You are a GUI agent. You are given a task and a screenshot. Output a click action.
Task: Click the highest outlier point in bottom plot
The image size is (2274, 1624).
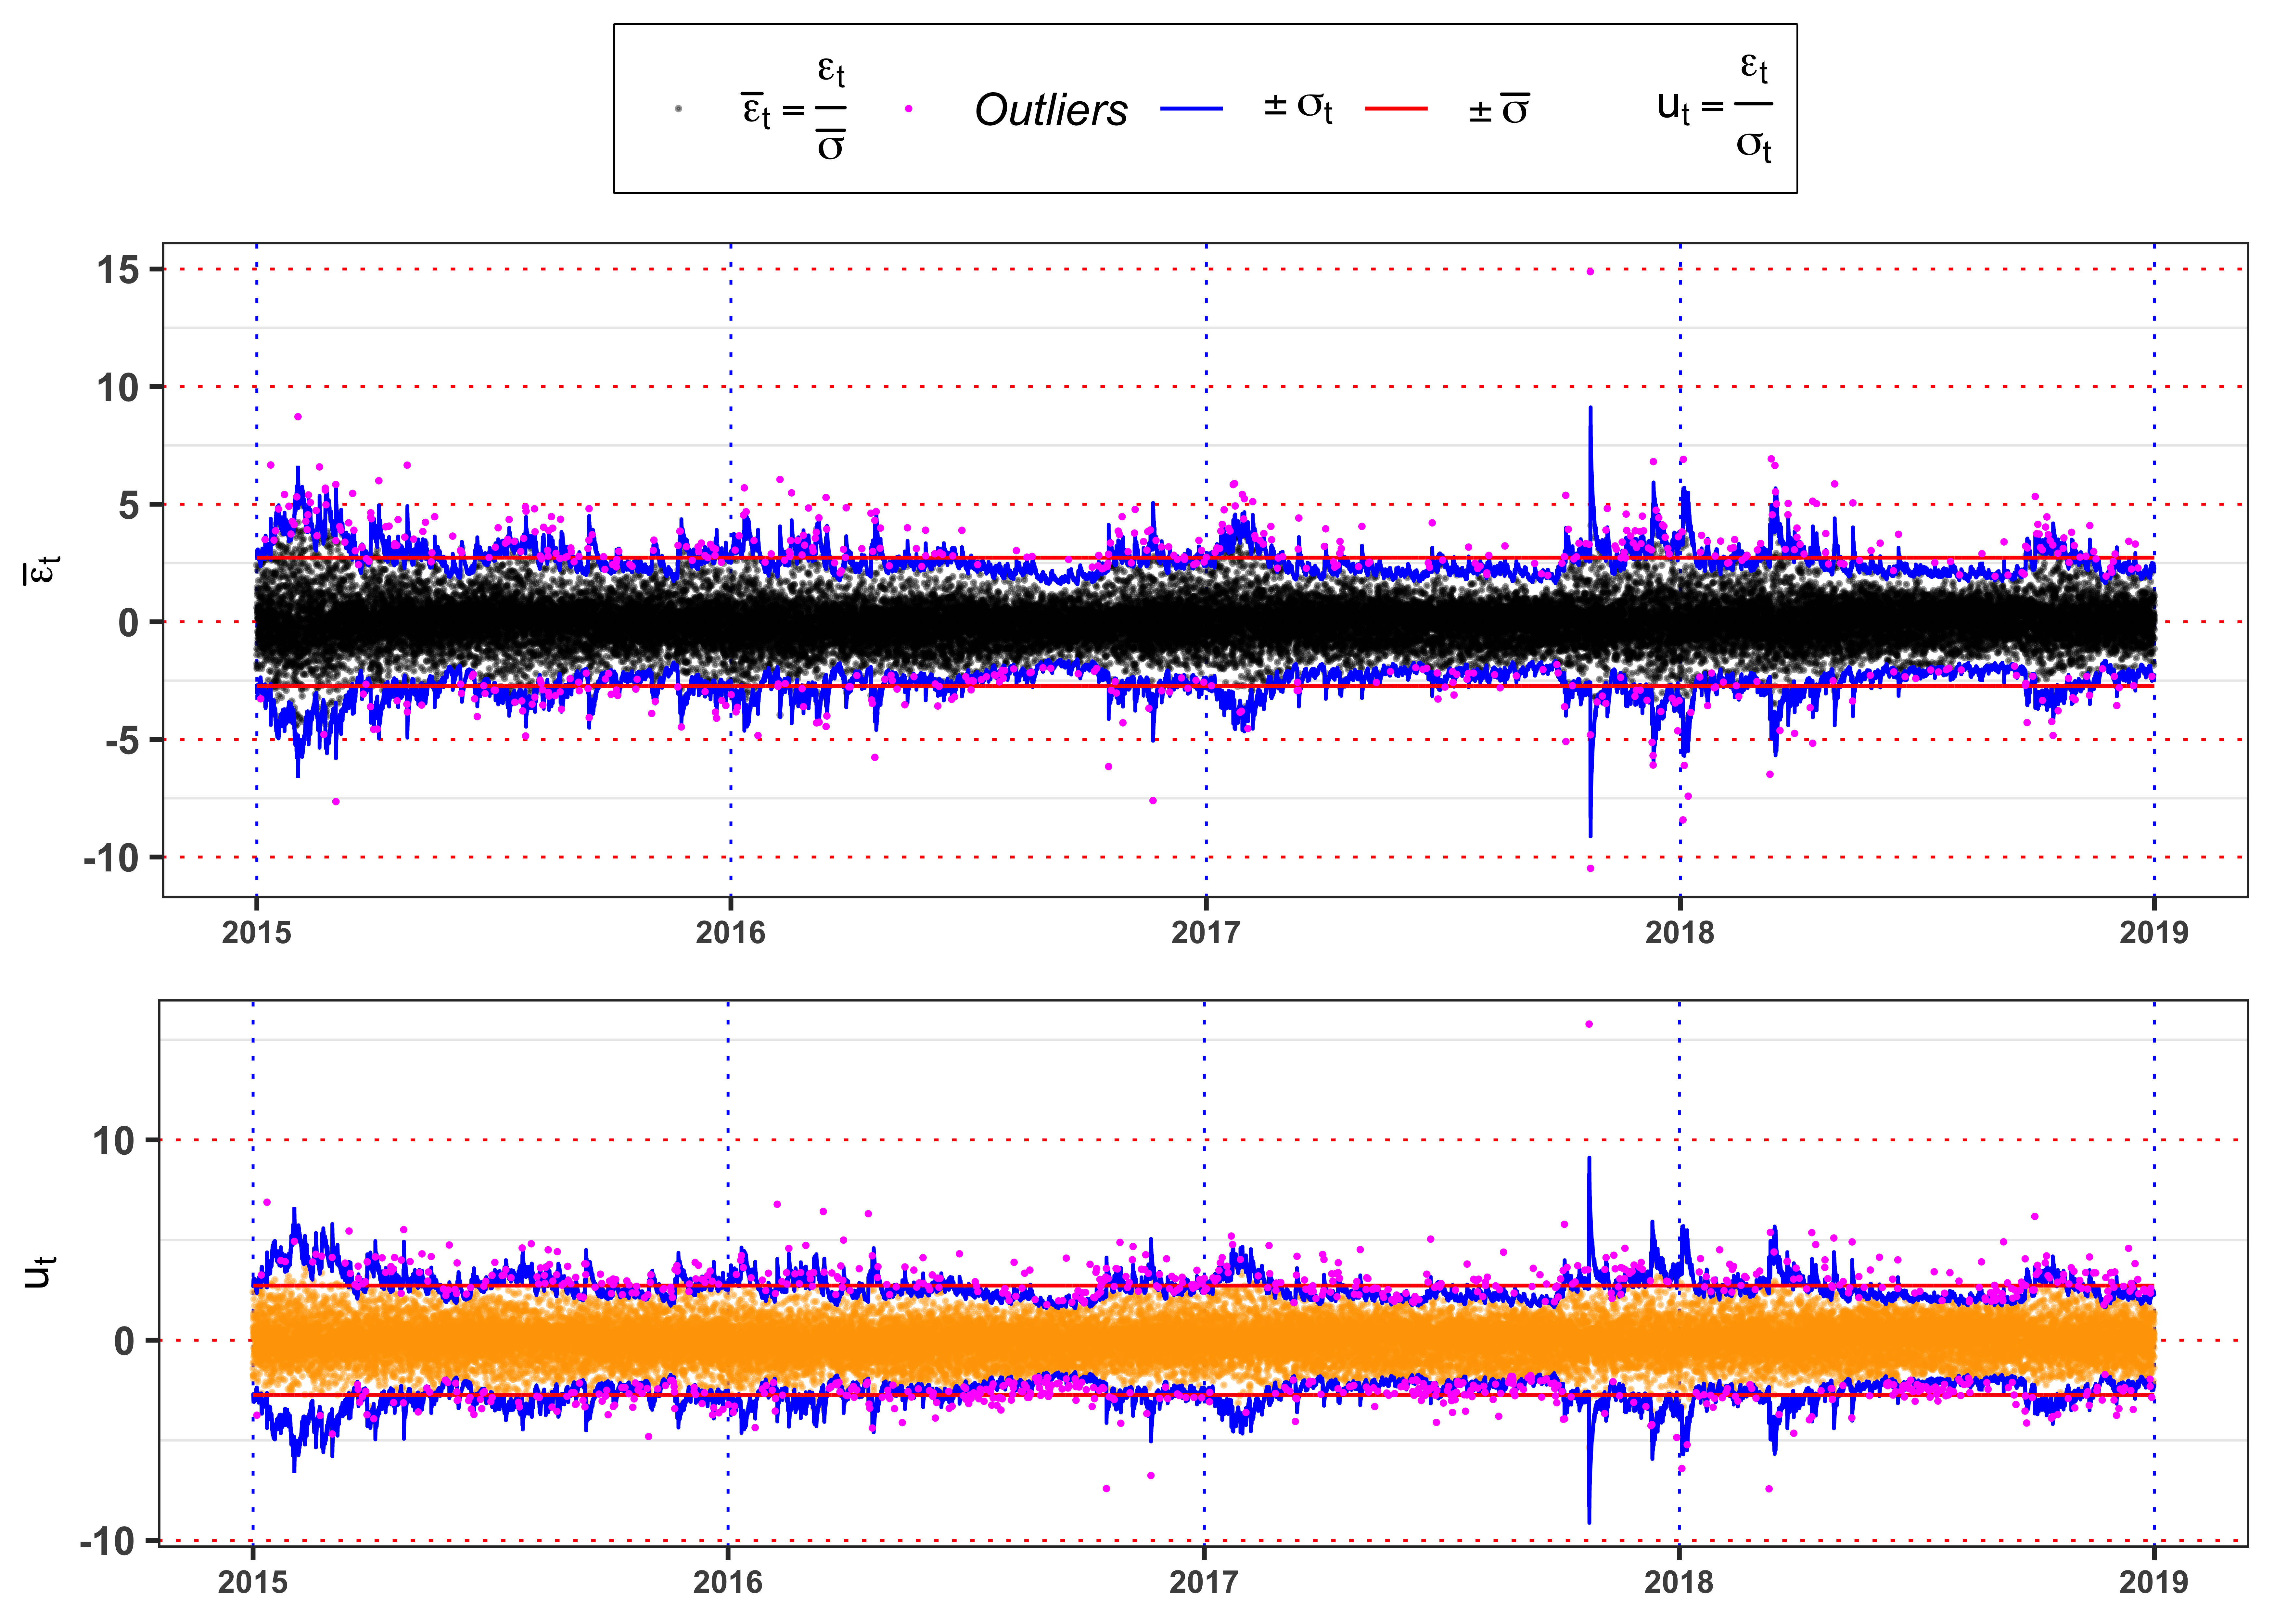point(1589,1024)
